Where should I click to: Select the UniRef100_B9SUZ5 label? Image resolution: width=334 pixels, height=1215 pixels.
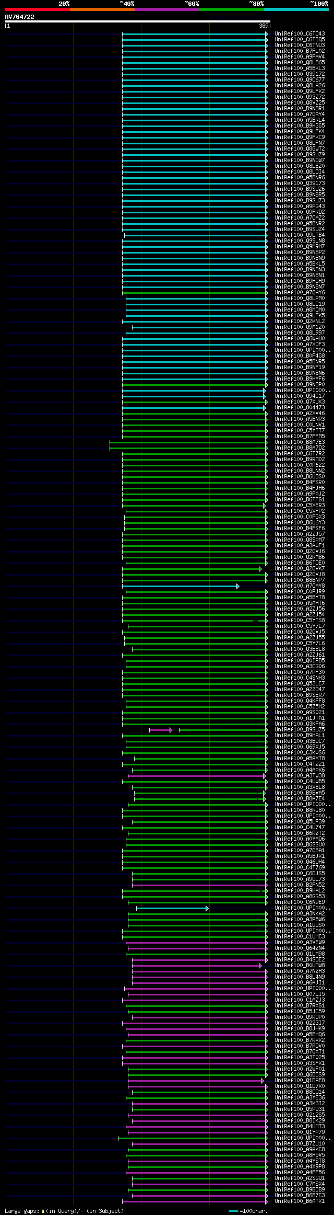300,730
